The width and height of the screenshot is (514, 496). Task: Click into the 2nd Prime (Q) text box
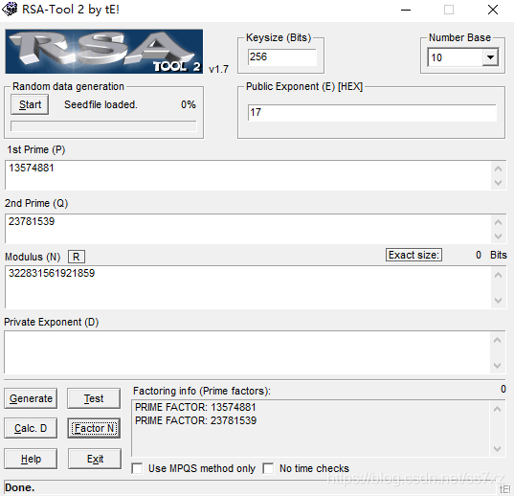pos(248,229)
